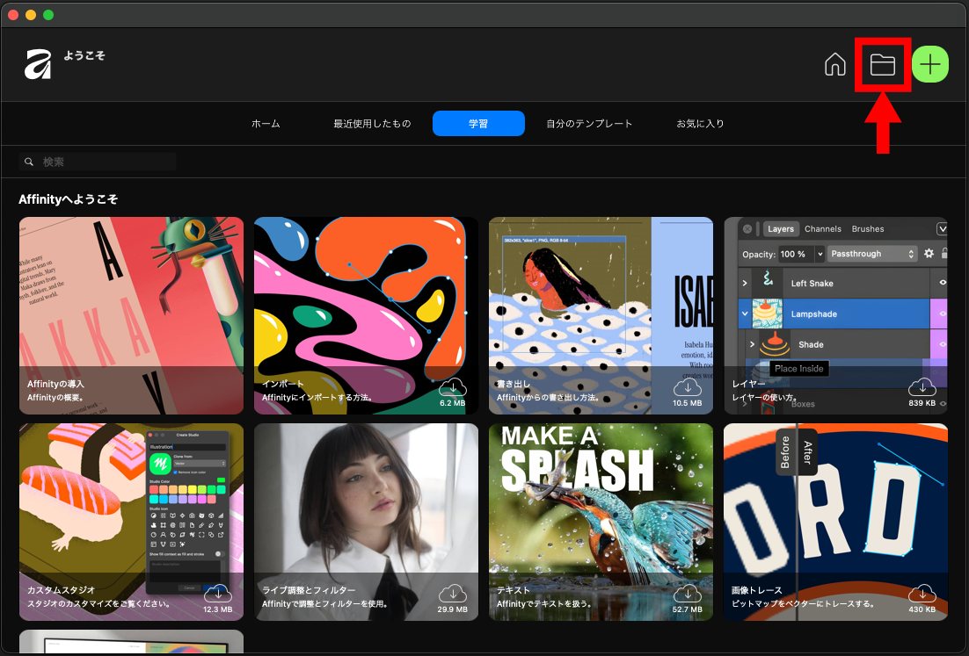Image resolution: width=969 pixels, height=656 pixels.
Task: Open the 最近使用したもの tab
Action: click(372, 124)
